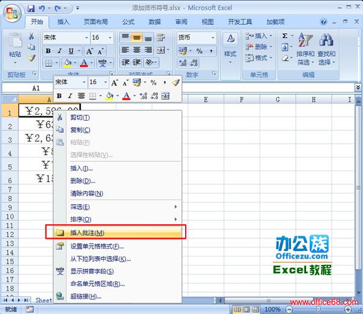Open 排序和筛选 sort and filter menu
This screenshot has width=363, height=314.
(x=306, y=49)
